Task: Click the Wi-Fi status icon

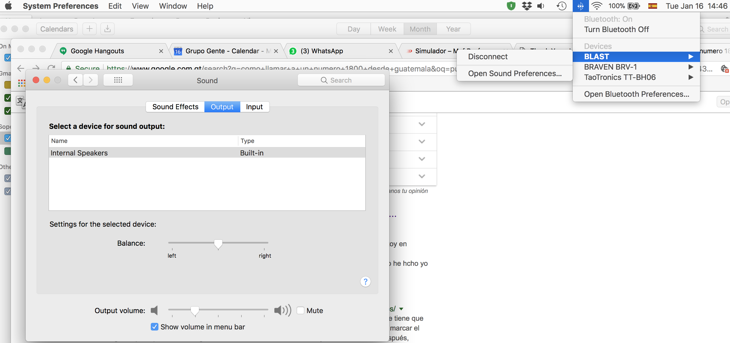Action: (597, 6)
